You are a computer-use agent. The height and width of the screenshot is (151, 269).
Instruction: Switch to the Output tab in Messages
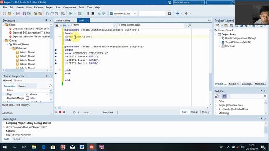click(16, 139)
